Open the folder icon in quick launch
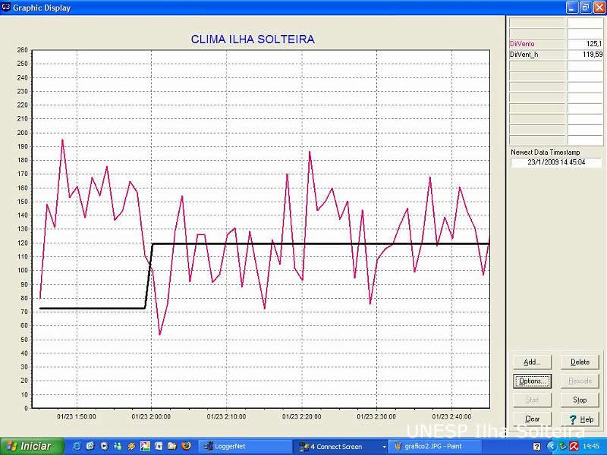 coord(172,446)
